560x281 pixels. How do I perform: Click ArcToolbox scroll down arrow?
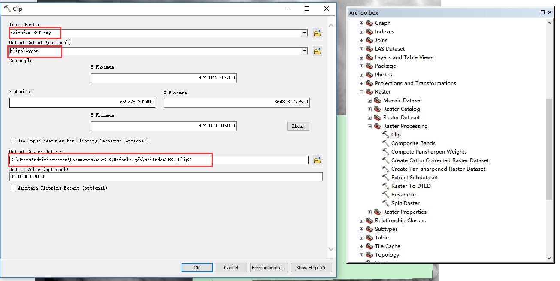(549, 258)
